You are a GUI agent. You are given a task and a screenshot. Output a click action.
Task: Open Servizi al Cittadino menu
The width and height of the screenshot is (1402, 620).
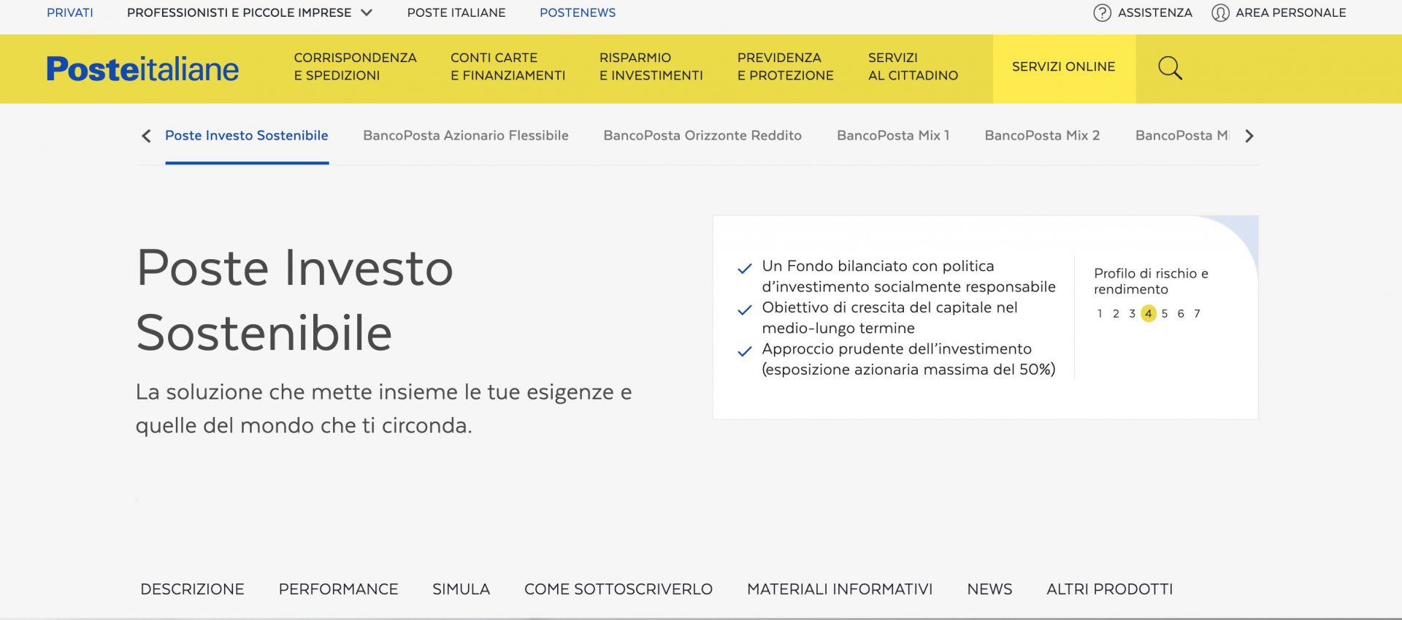coord(913,66)
